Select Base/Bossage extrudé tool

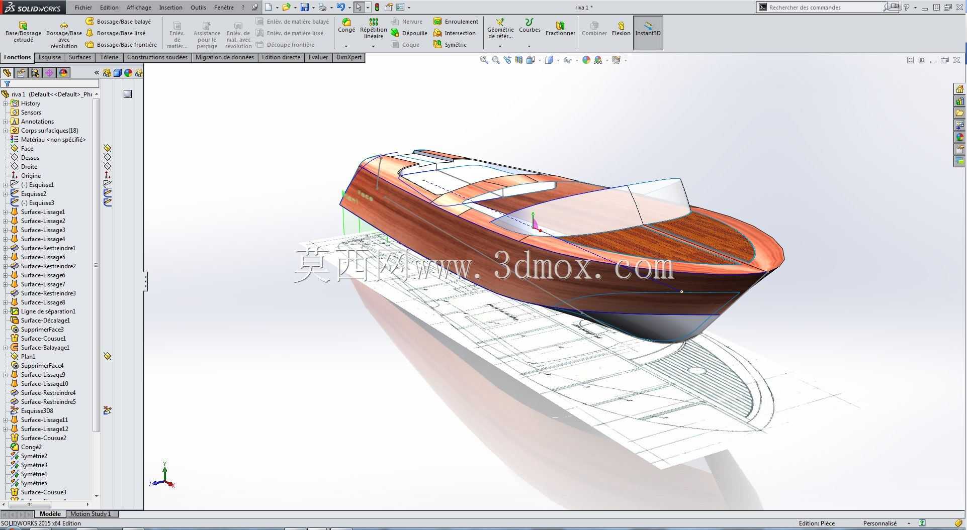[23, 32]
